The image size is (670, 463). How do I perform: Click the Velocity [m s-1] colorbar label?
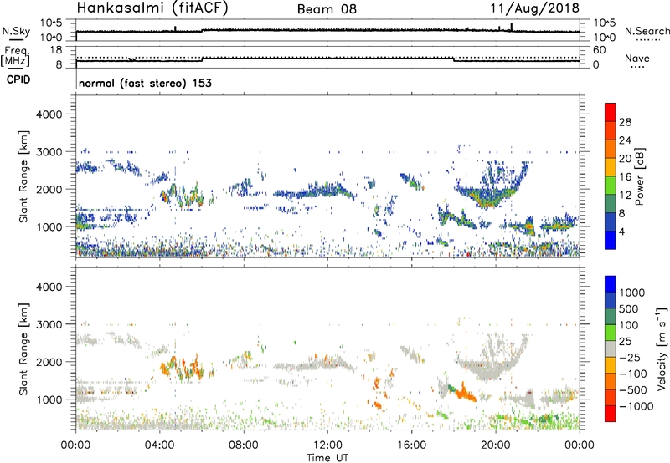[x=662, y=349]
